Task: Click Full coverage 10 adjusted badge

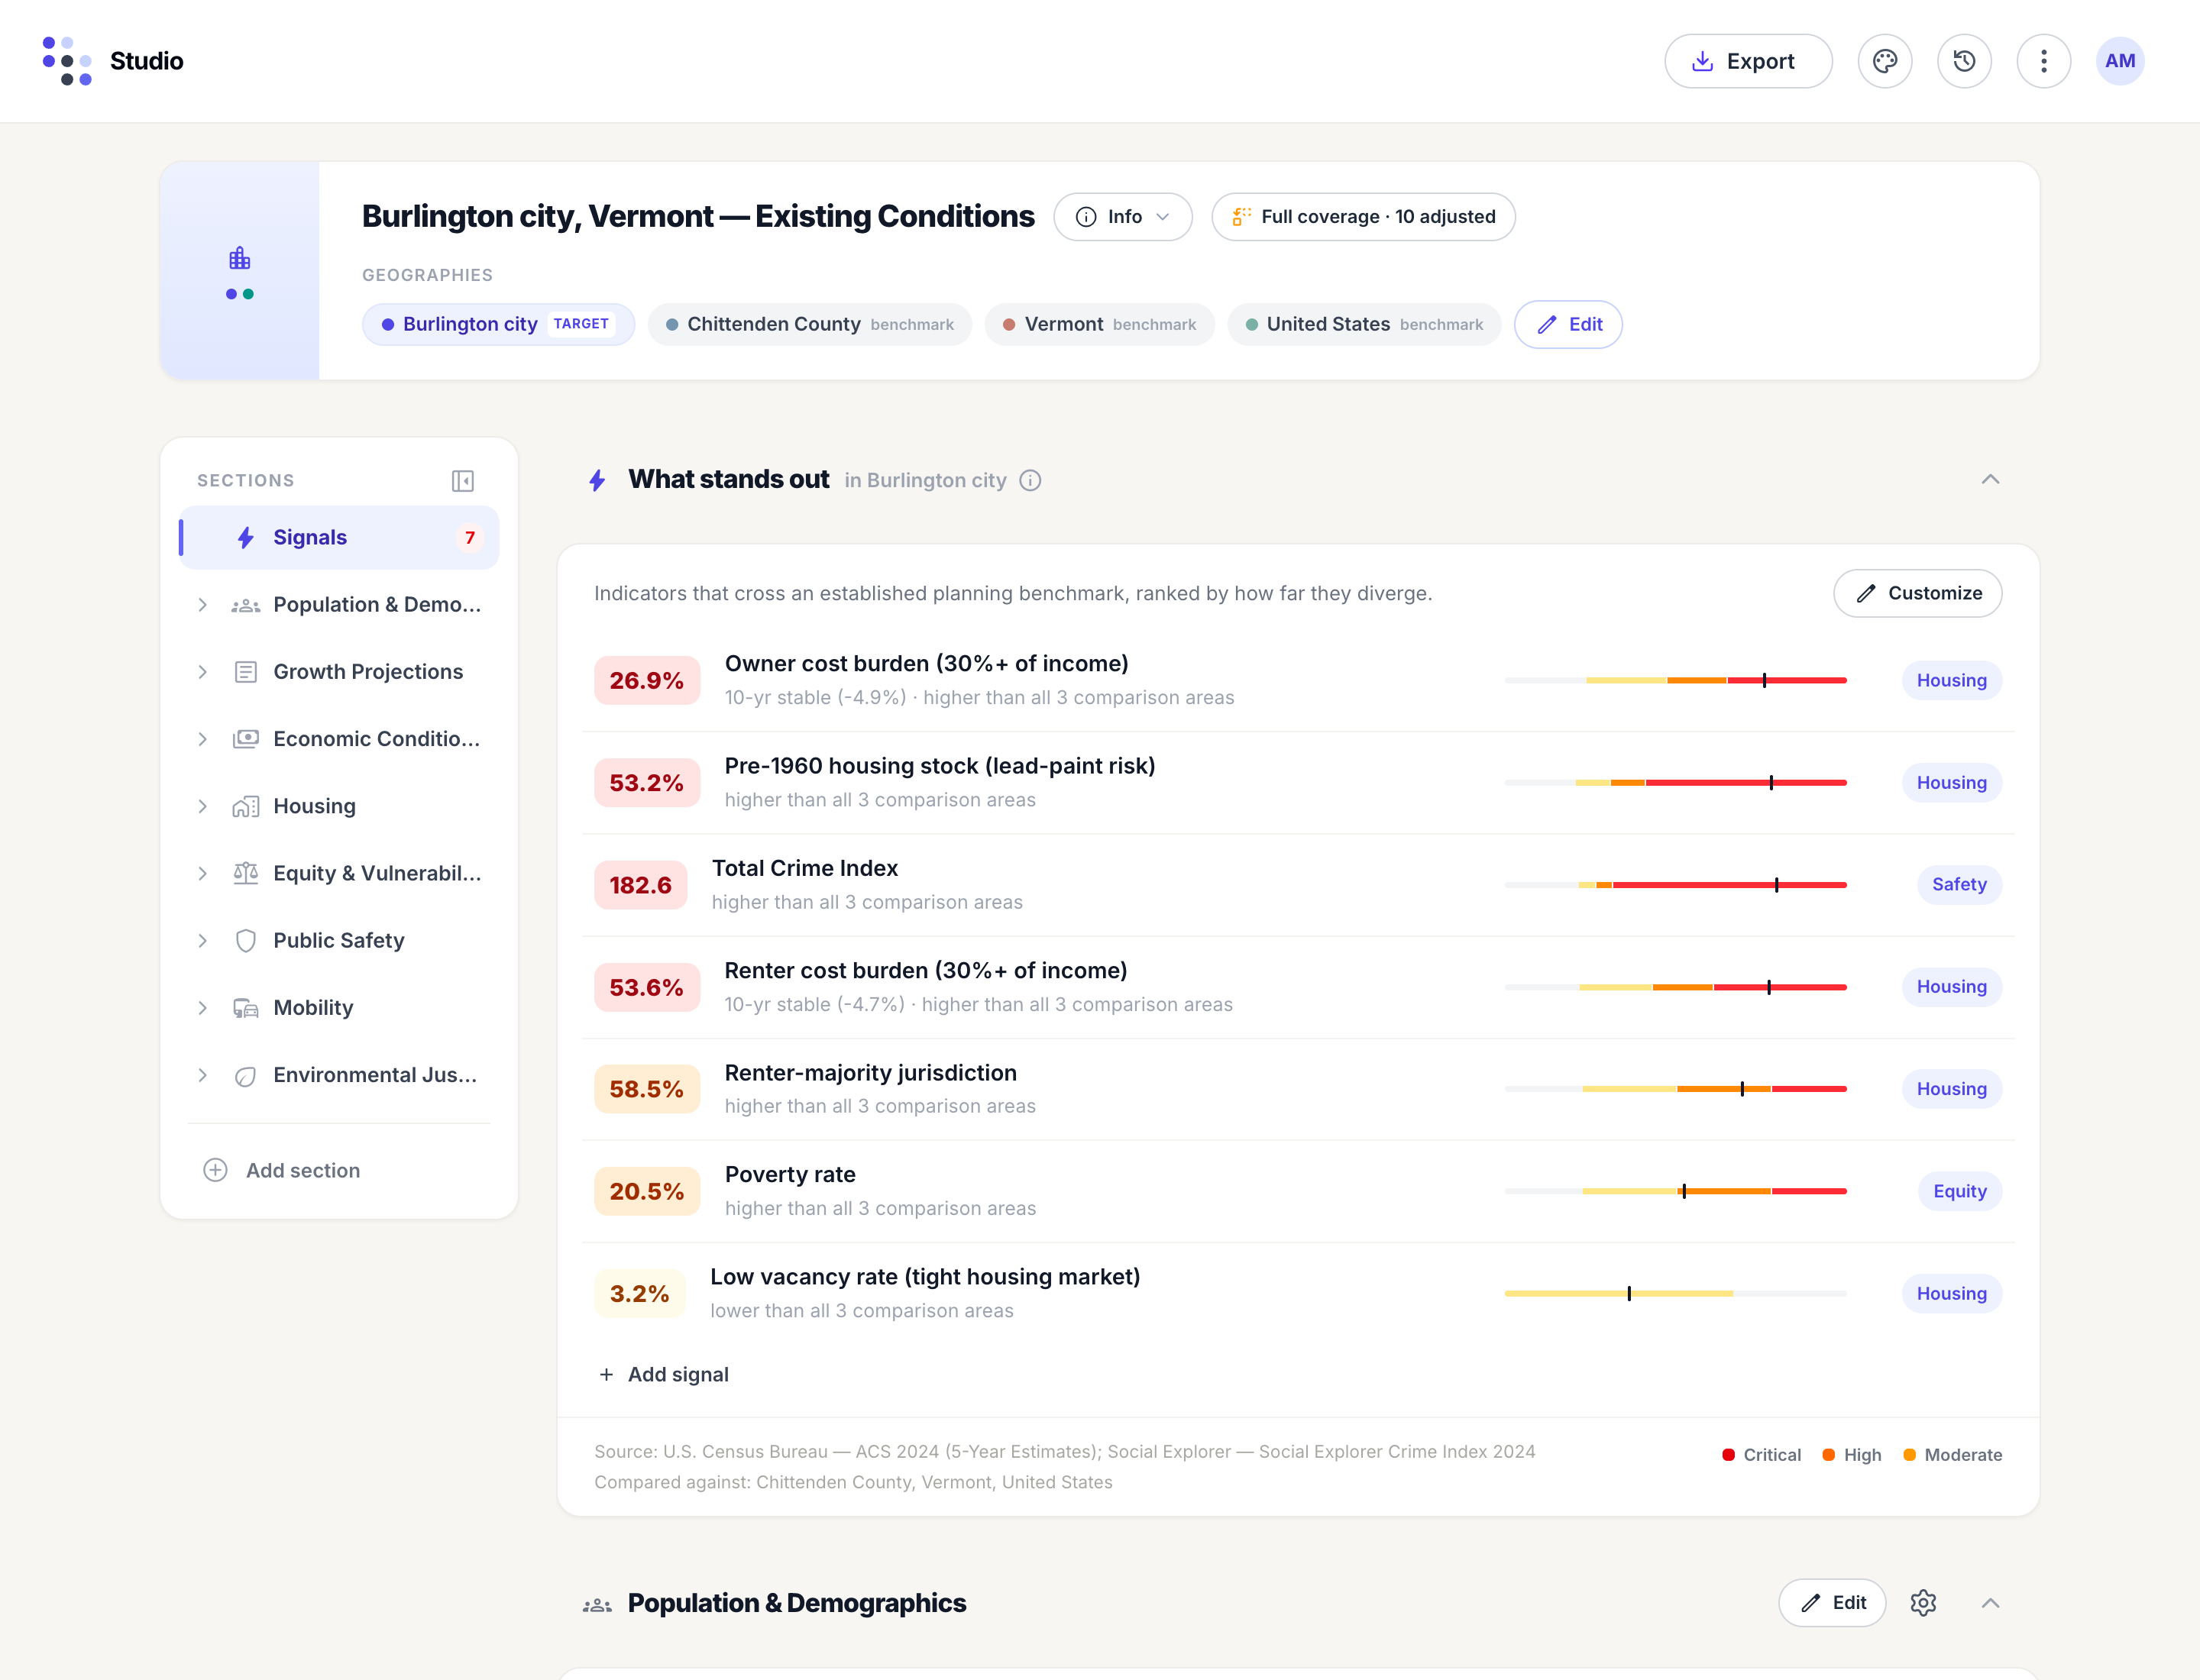Action: (x=1363, y=217)
